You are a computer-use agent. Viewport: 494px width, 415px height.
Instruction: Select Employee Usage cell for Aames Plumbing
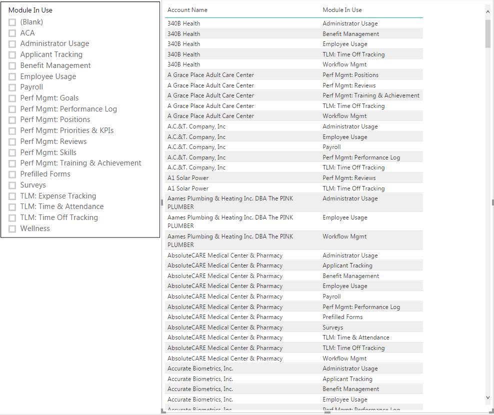[x=344, y=217]
